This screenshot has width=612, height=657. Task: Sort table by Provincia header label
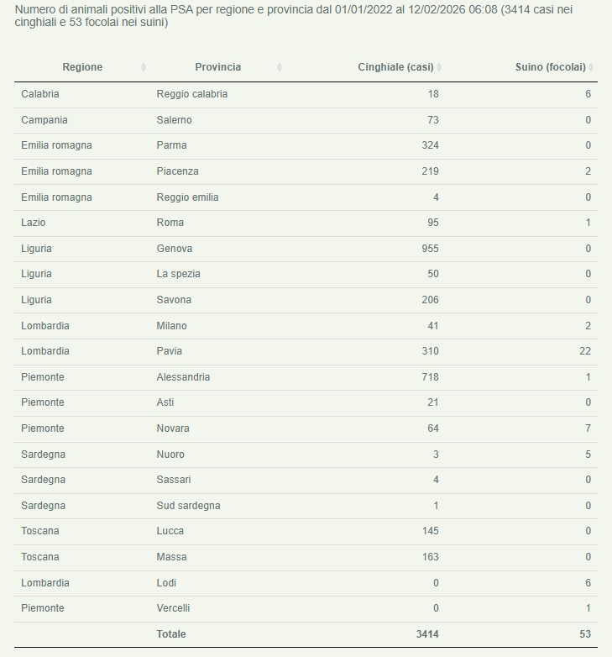pos(217,67)
